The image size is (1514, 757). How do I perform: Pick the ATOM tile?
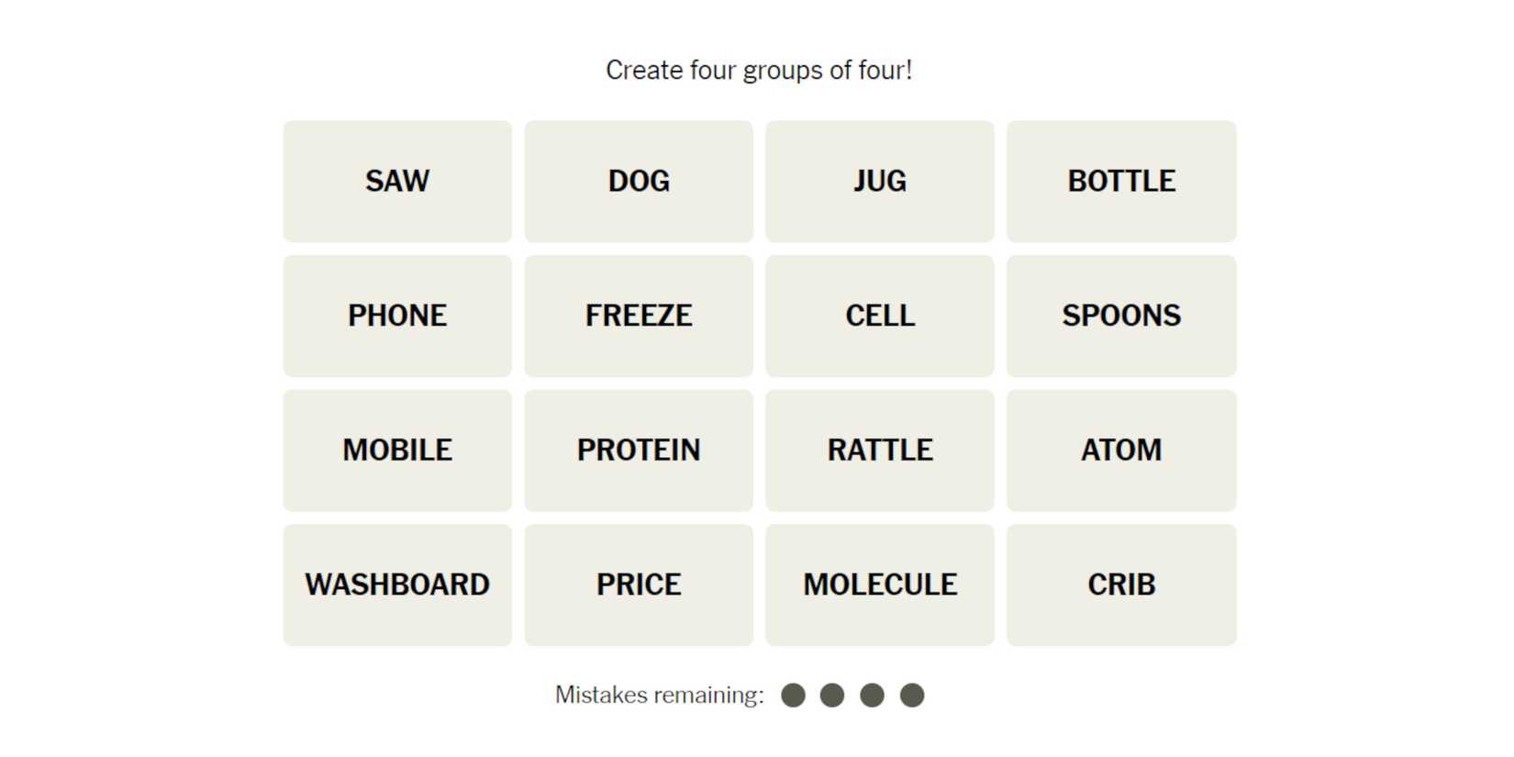point(1121,451)
